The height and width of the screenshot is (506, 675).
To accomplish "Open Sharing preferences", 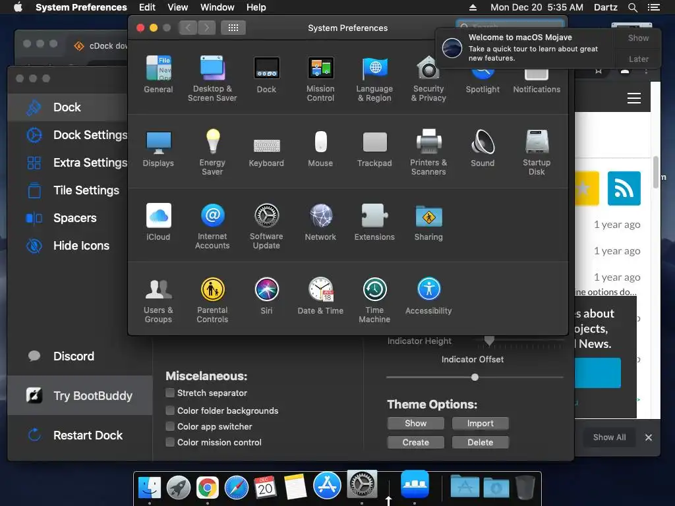I will 428,222.
